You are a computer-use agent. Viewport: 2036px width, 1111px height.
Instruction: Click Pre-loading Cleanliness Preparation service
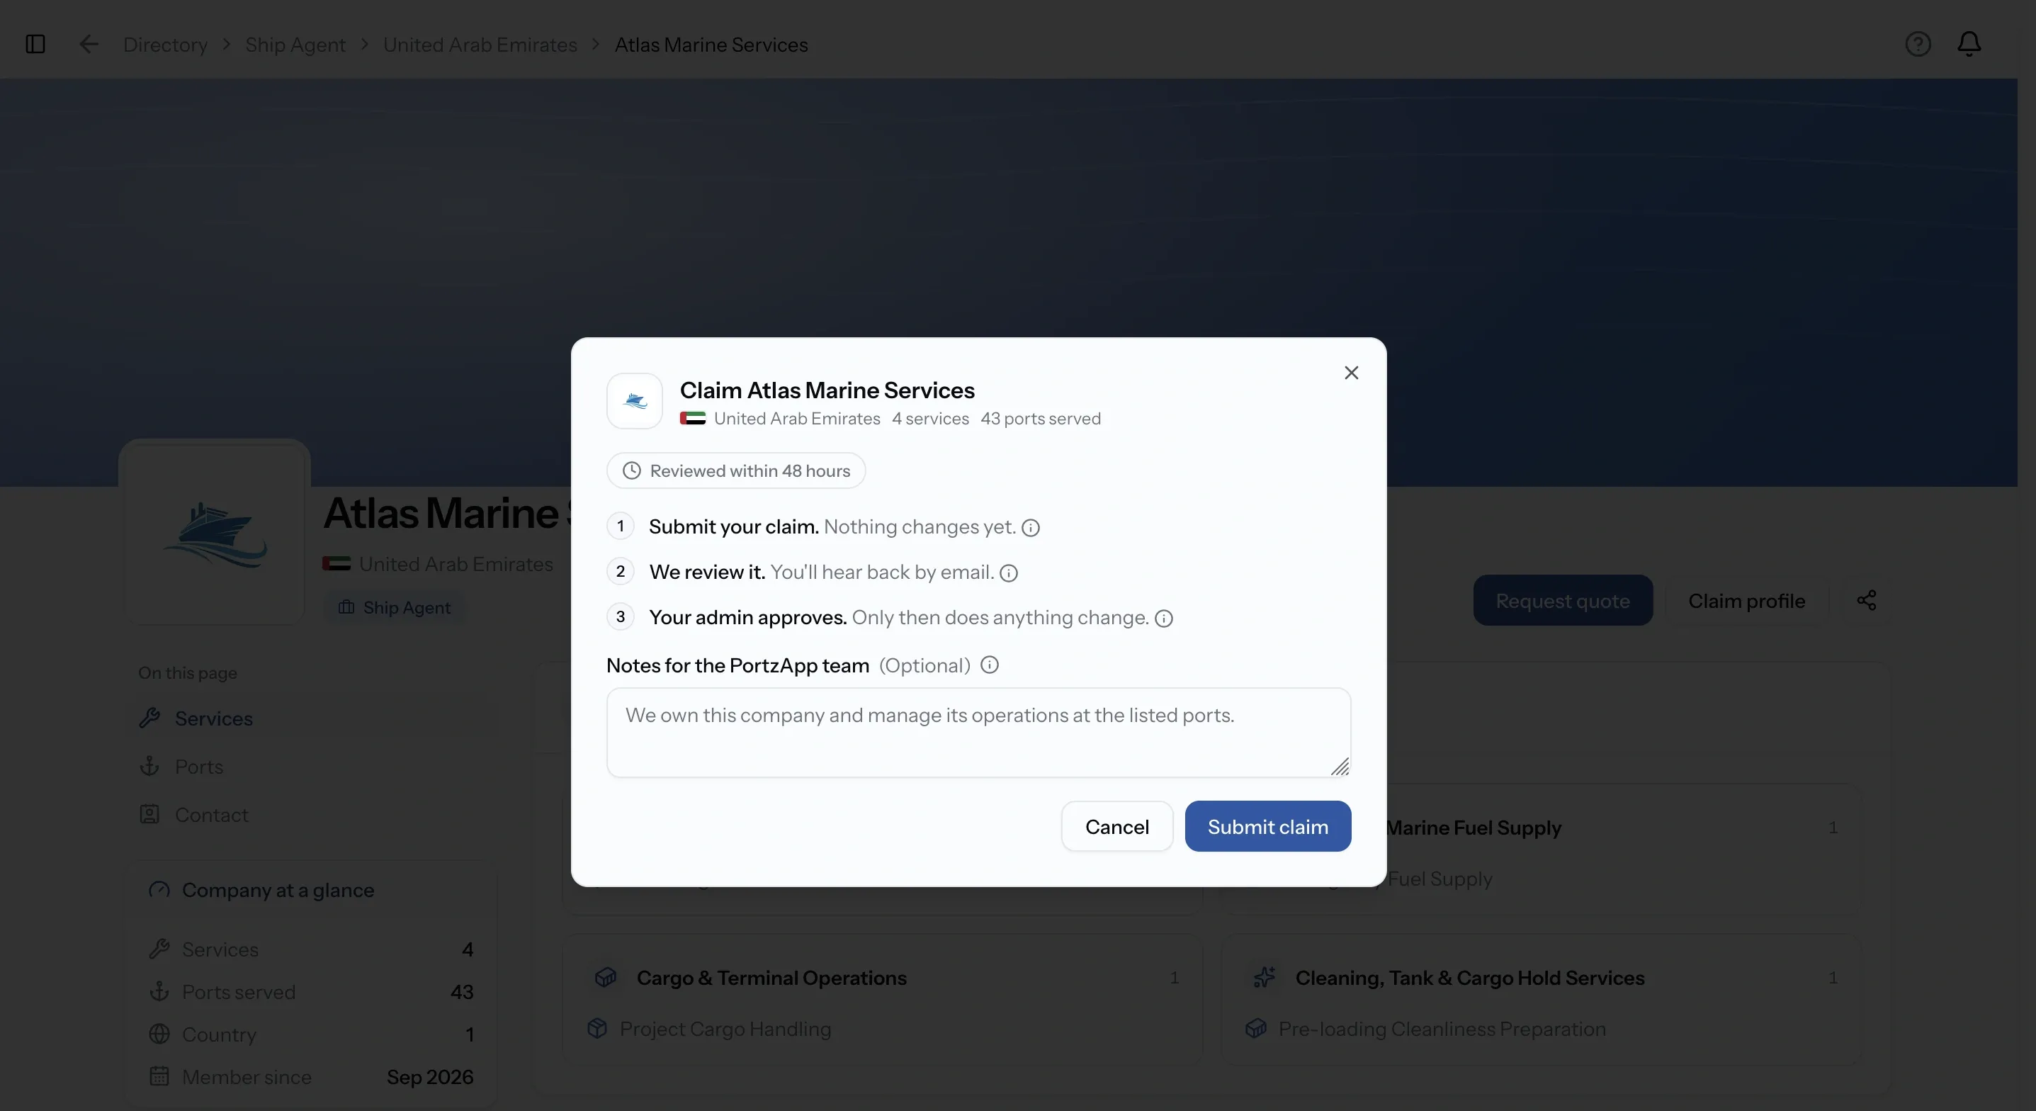click(1442, 1029)
